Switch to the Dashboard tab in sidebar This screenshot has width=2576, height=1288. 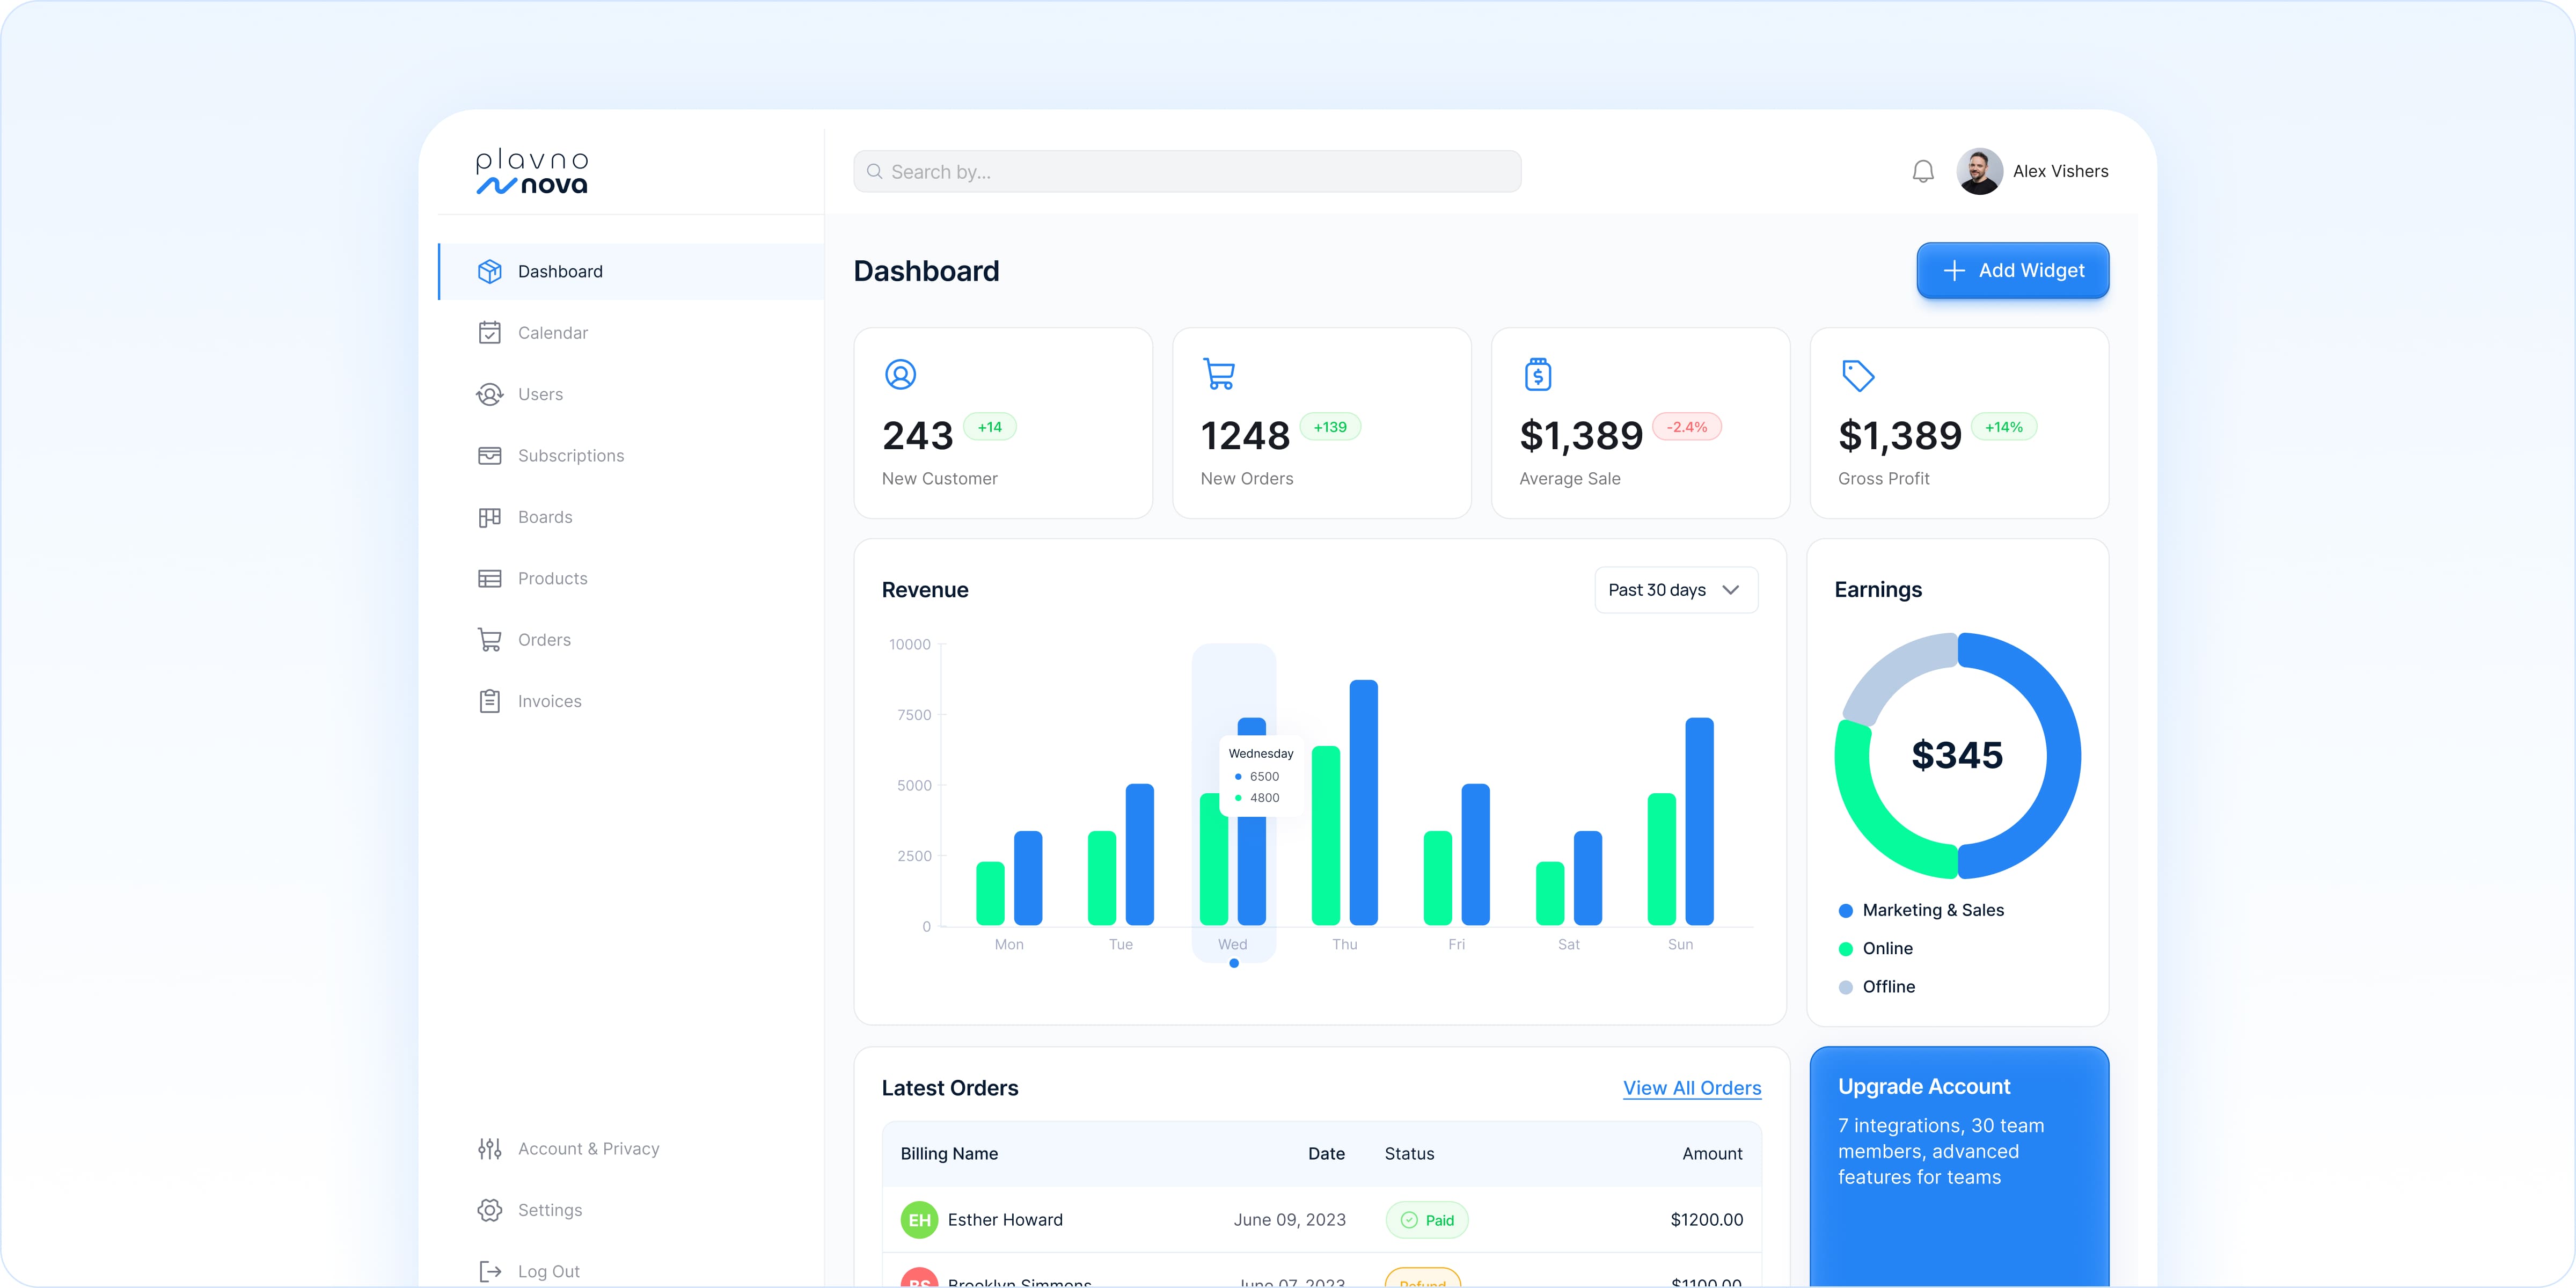pos(560,271)
